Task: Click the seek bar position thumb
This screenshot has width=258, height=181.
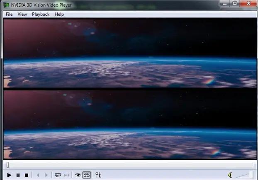Action: coord(8,165)
